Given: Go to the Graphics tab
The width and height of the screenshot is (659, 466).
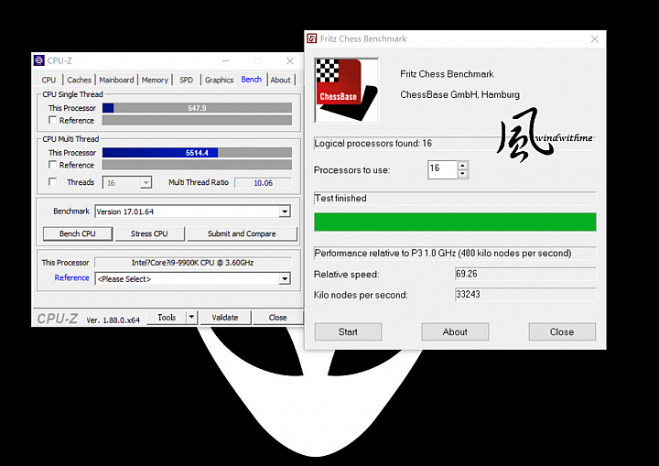Looking at the screenshot, I should [x=219, y=80].
